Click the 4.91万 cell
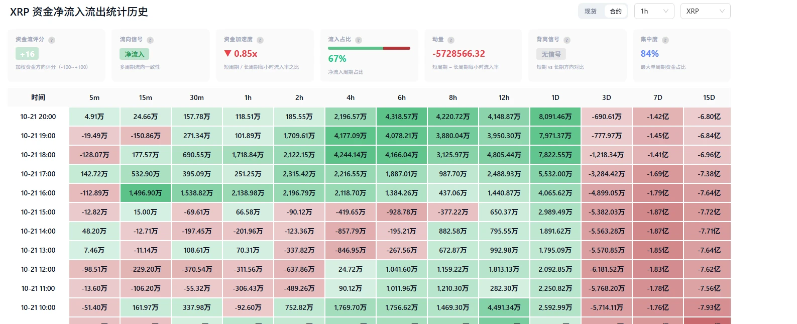This screenshot has height=324, width=797. [94, 117]
